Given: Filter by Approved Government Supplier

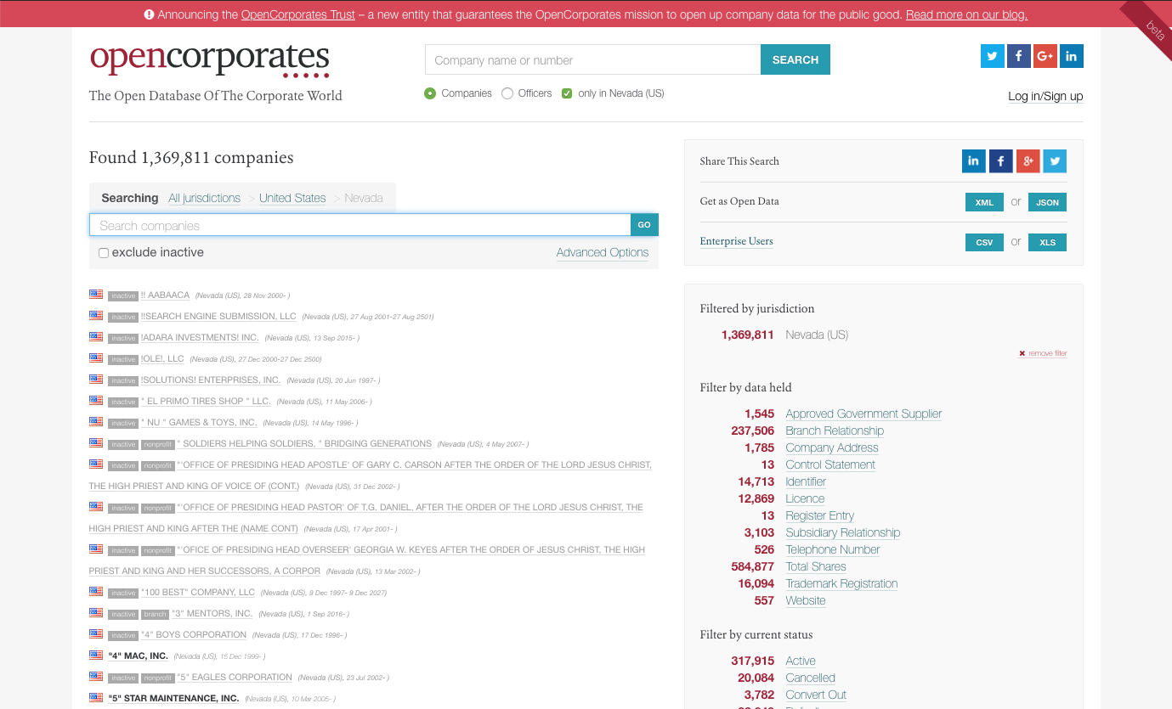Looking at the screenshot, I should pos(863,414).
